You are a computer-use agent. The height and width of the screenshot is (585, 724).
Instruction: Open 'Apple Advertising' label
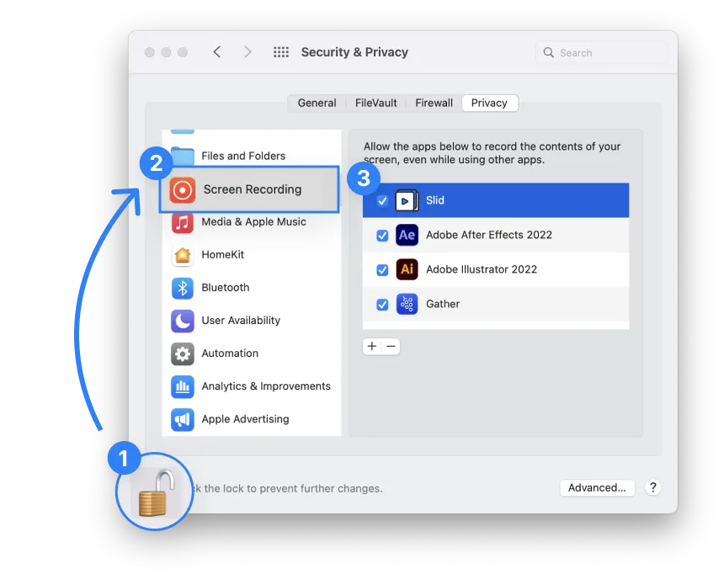(245, 419)
